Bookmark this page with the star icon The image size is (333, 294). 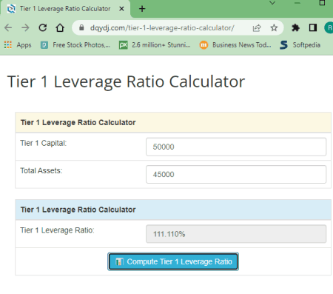274,27
